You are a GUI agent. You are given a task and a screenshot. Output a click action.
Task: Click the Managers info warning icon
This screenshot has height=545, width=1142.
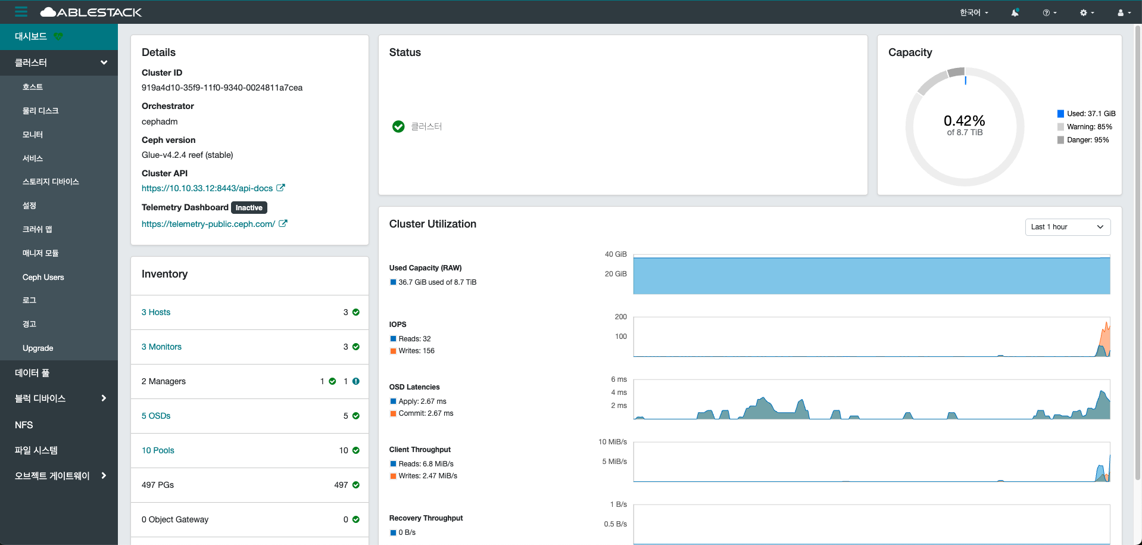coord(356,381)
